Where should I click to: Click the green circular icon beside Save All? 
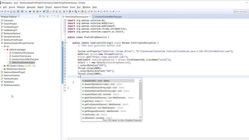pos(18,11)
